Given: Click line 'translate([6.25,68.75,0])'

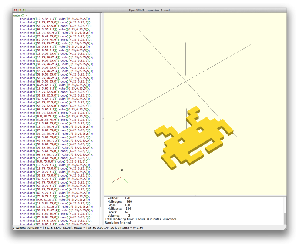Looking at the screenshot, I should pyautogui.click(x=56, y=120).
